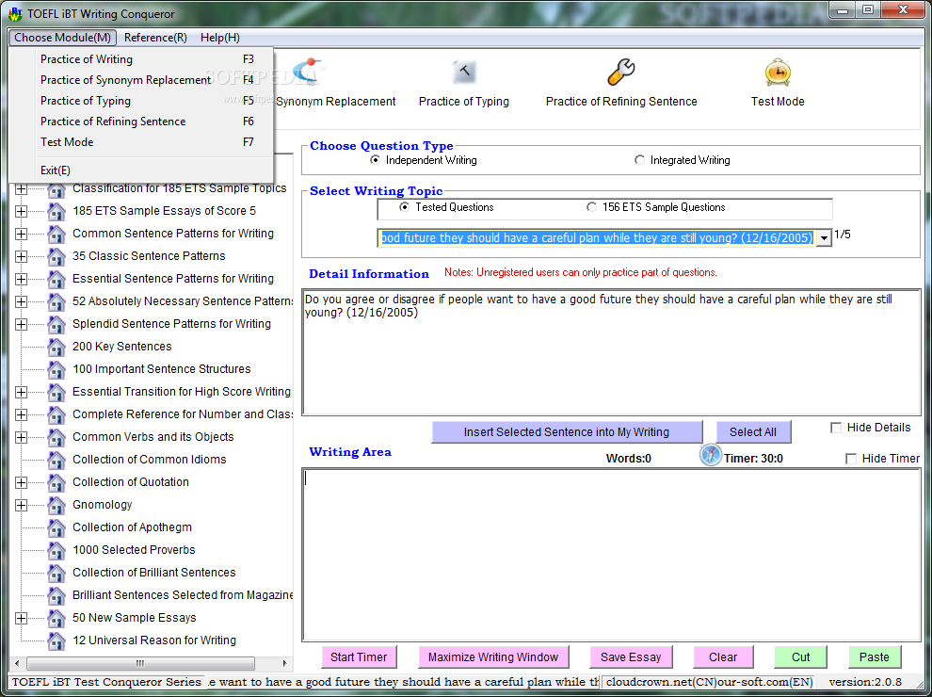The image size is (932, 697).
Task: Click house icon for 185 ETS Sample Essays
Action: click(56, 211)
